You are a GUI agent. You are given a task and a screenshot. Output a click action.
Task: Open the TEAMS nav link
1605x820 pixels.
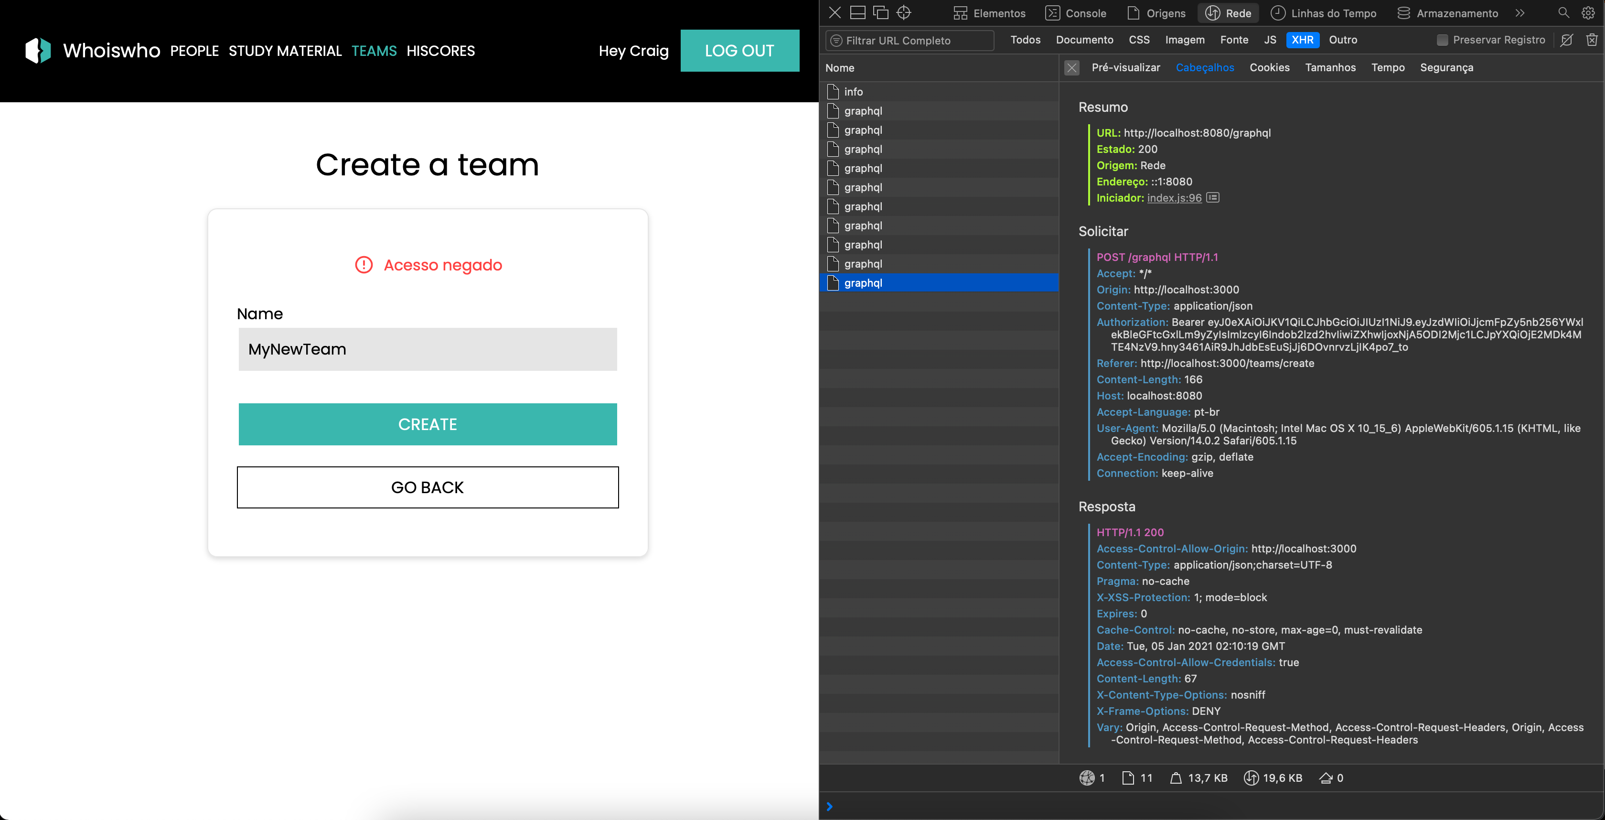pyautogui.click(x=374, y=51)
